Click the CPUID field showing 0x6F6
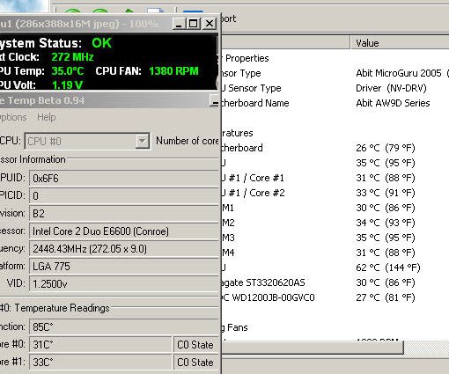The image size is (449, 374). pos(124,178)
